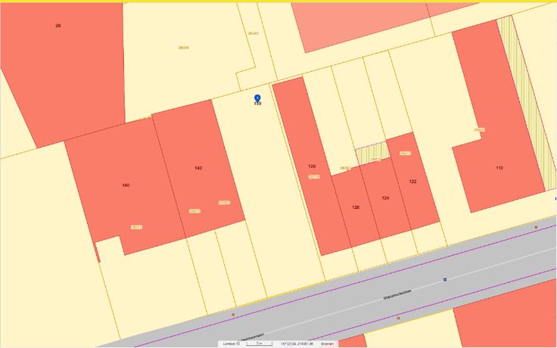557x348 pixels.
Task: Select the building numbered 122
Action: [412, 182]
